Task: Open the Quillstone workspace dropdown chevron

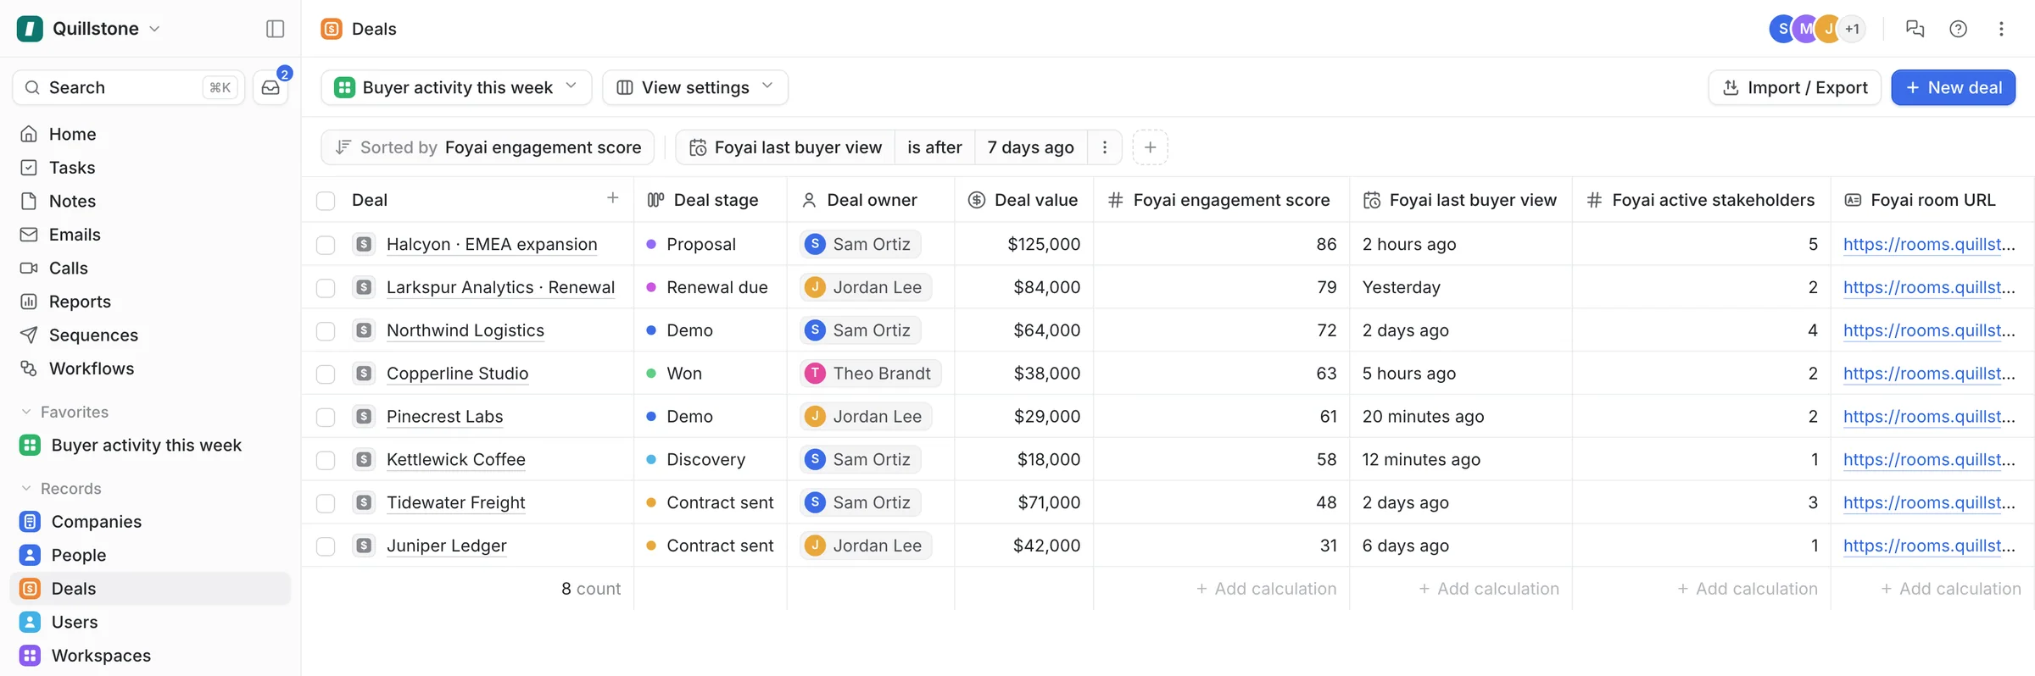Action: pyautogui.click(x=154, y=29)
